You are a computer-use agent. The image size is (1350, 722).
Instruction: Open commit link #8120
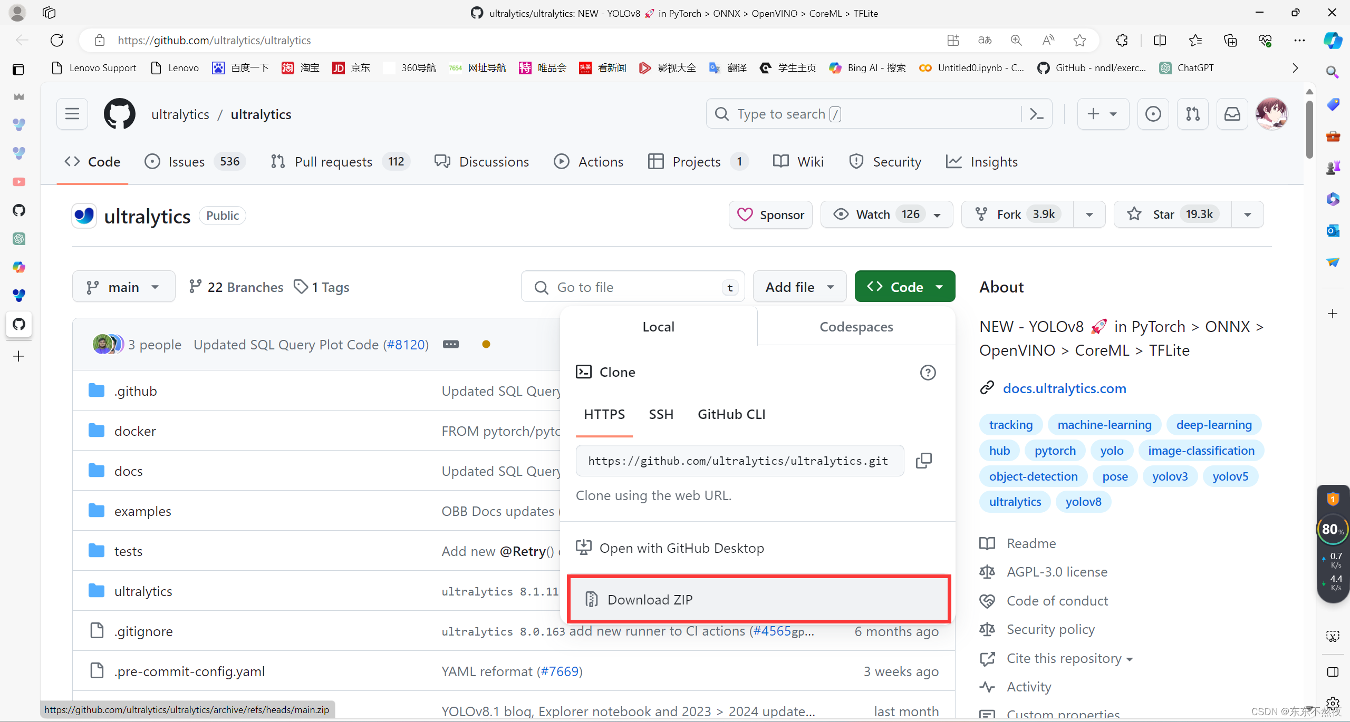click(405, 344)
